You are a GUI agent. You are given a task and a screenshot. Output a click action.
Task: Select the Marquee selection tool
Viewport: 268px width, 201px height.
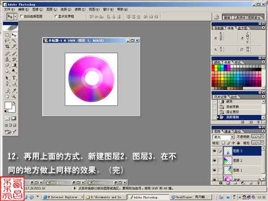(7, 35)
